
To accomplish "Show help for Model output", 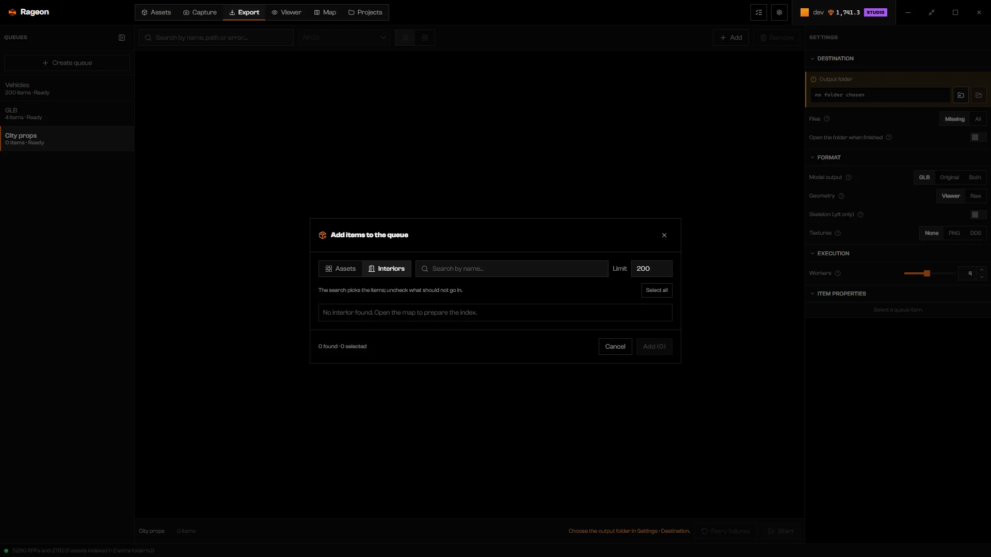I will tap(849, 177).
